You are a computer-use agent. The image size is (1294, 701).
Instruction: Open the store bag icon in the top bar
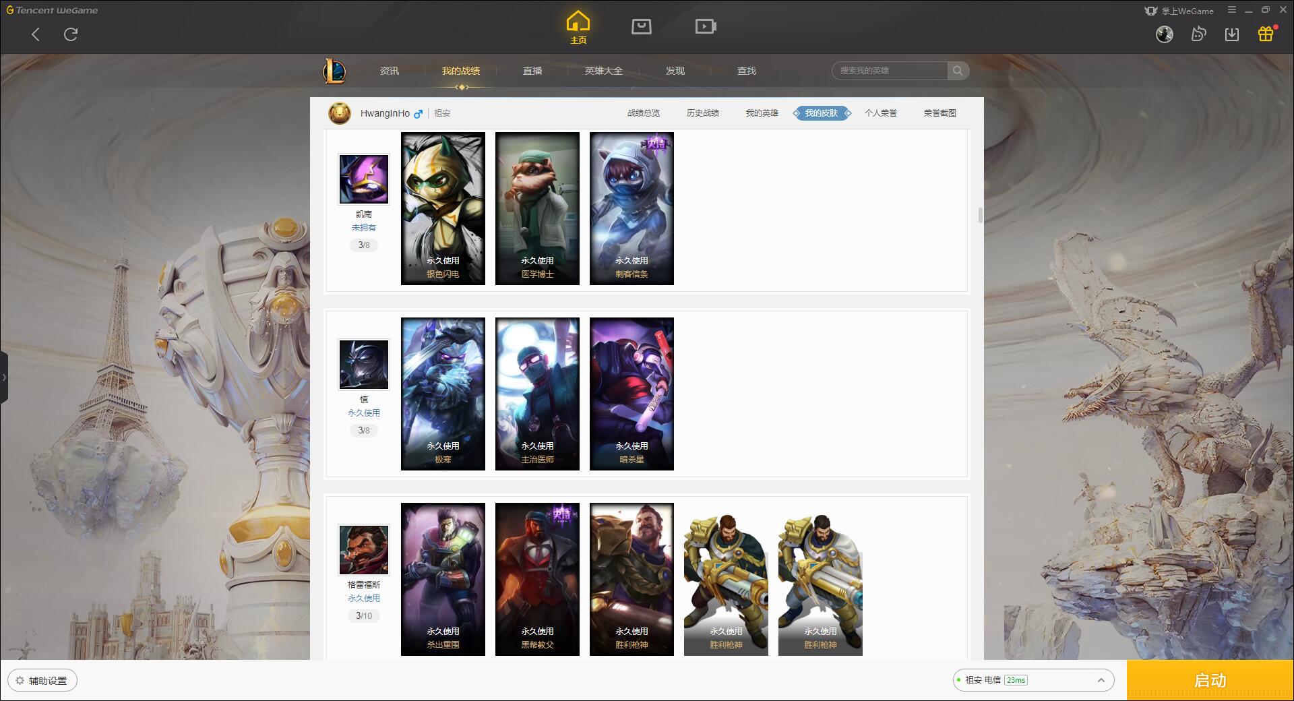point(641,26)
